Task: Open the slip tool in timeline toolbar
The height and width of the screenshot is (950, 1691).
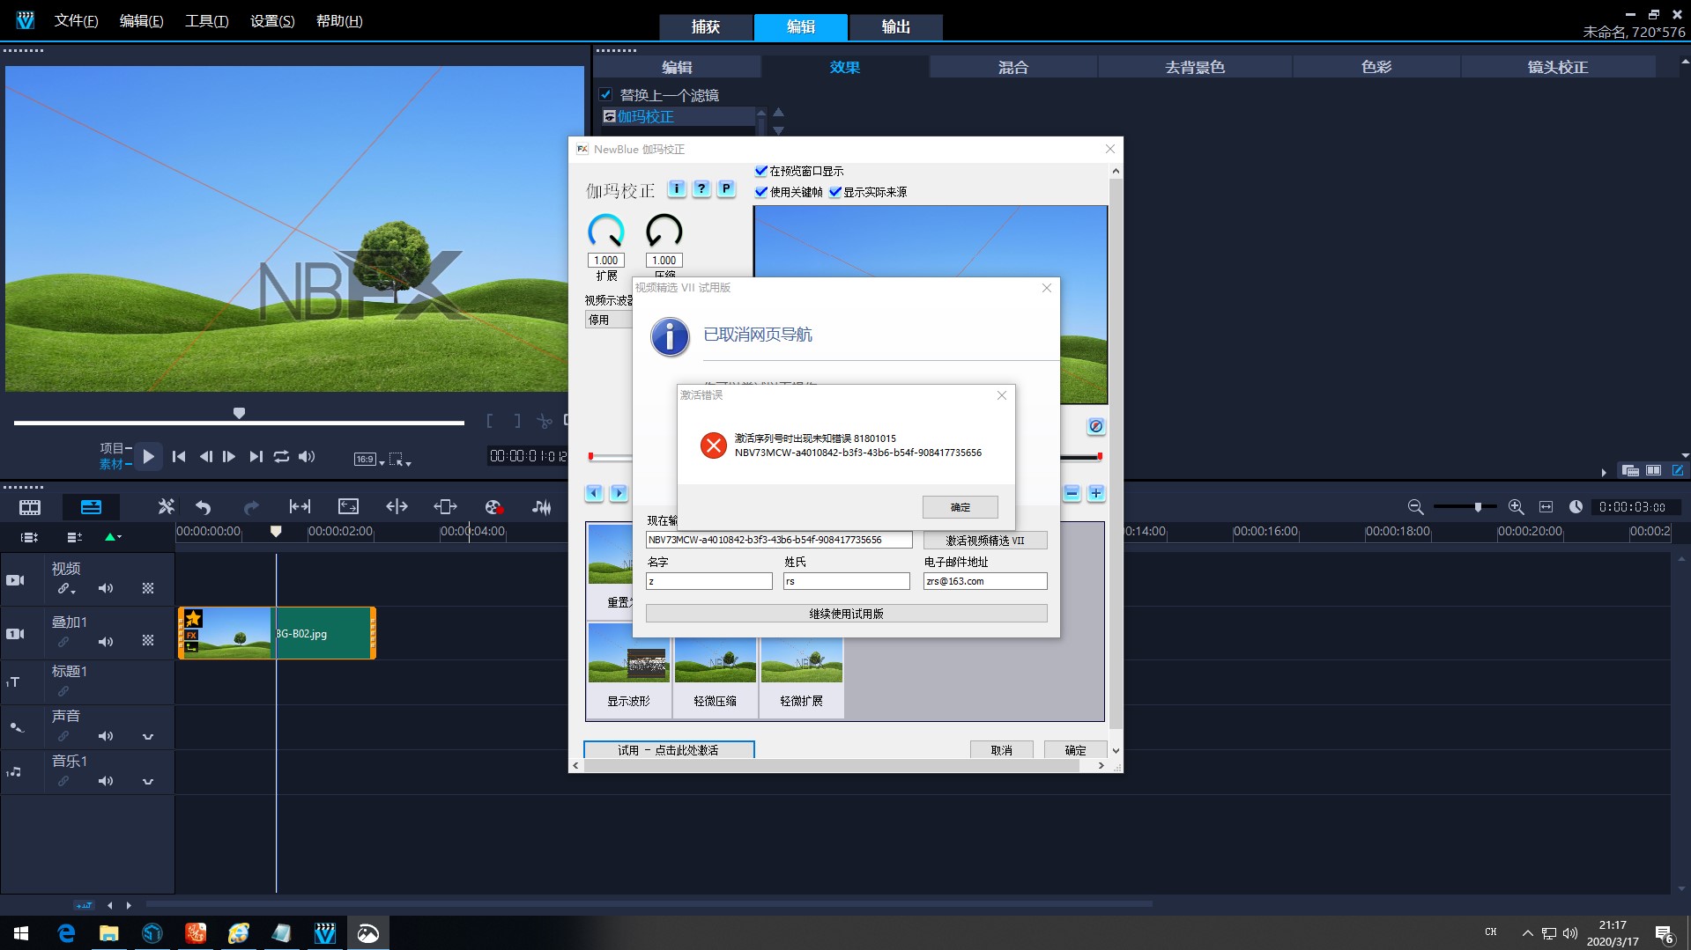Action: tap(300, 506)
